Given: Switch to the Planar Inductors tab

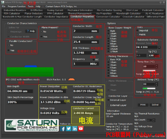Looking at the screenshot, I should [33, 14].
